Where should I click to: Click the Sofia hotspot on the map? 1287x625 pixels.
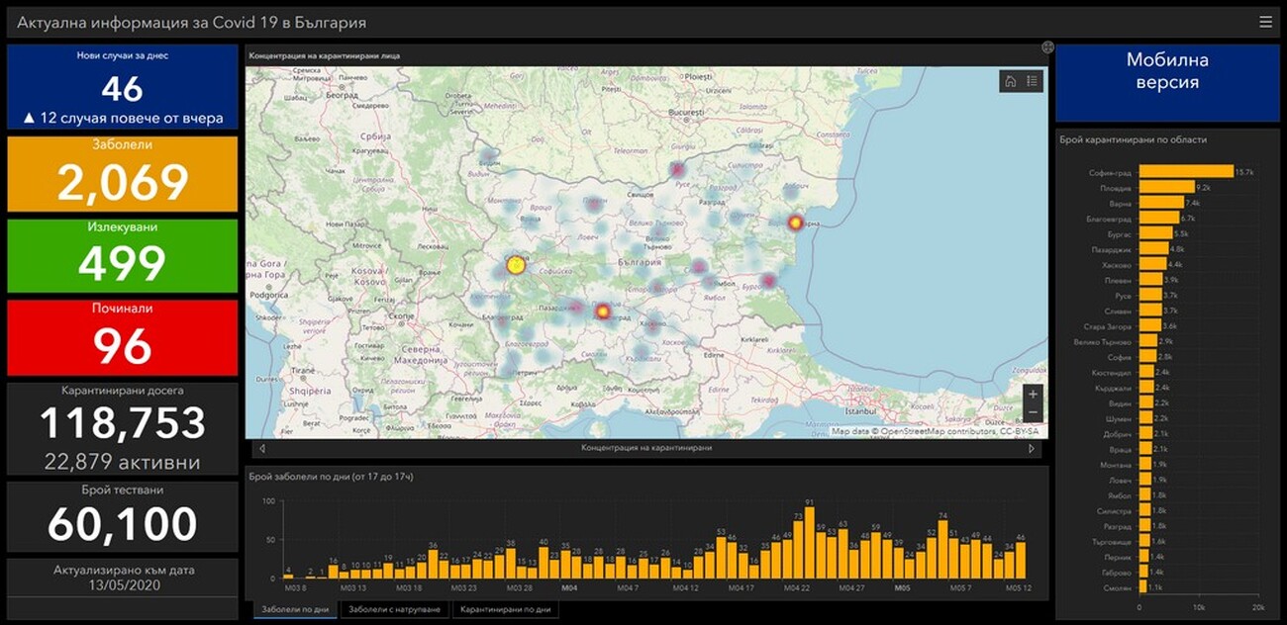pyautogui.click(x=515, y=265)
